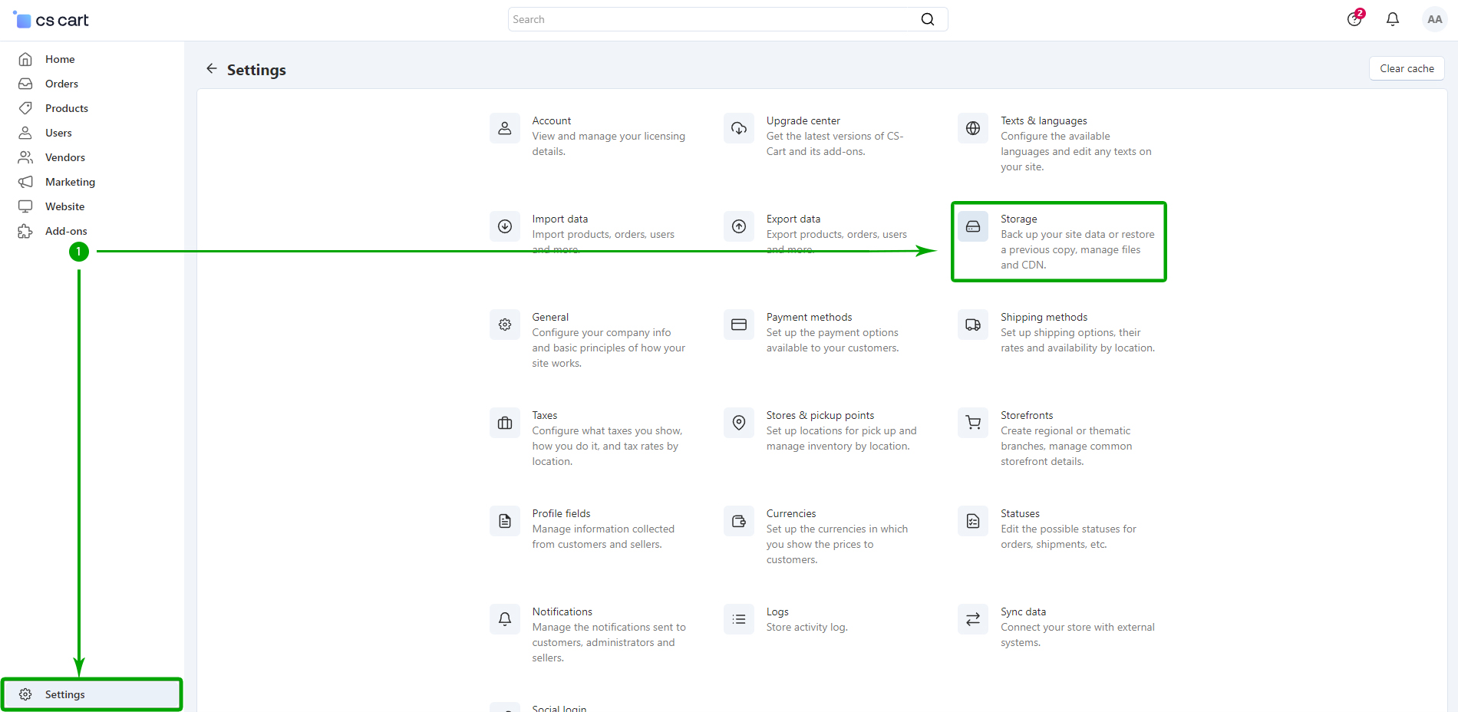
Task: Navigate to Vendors in sidebar
Action: tap(65, 157)
